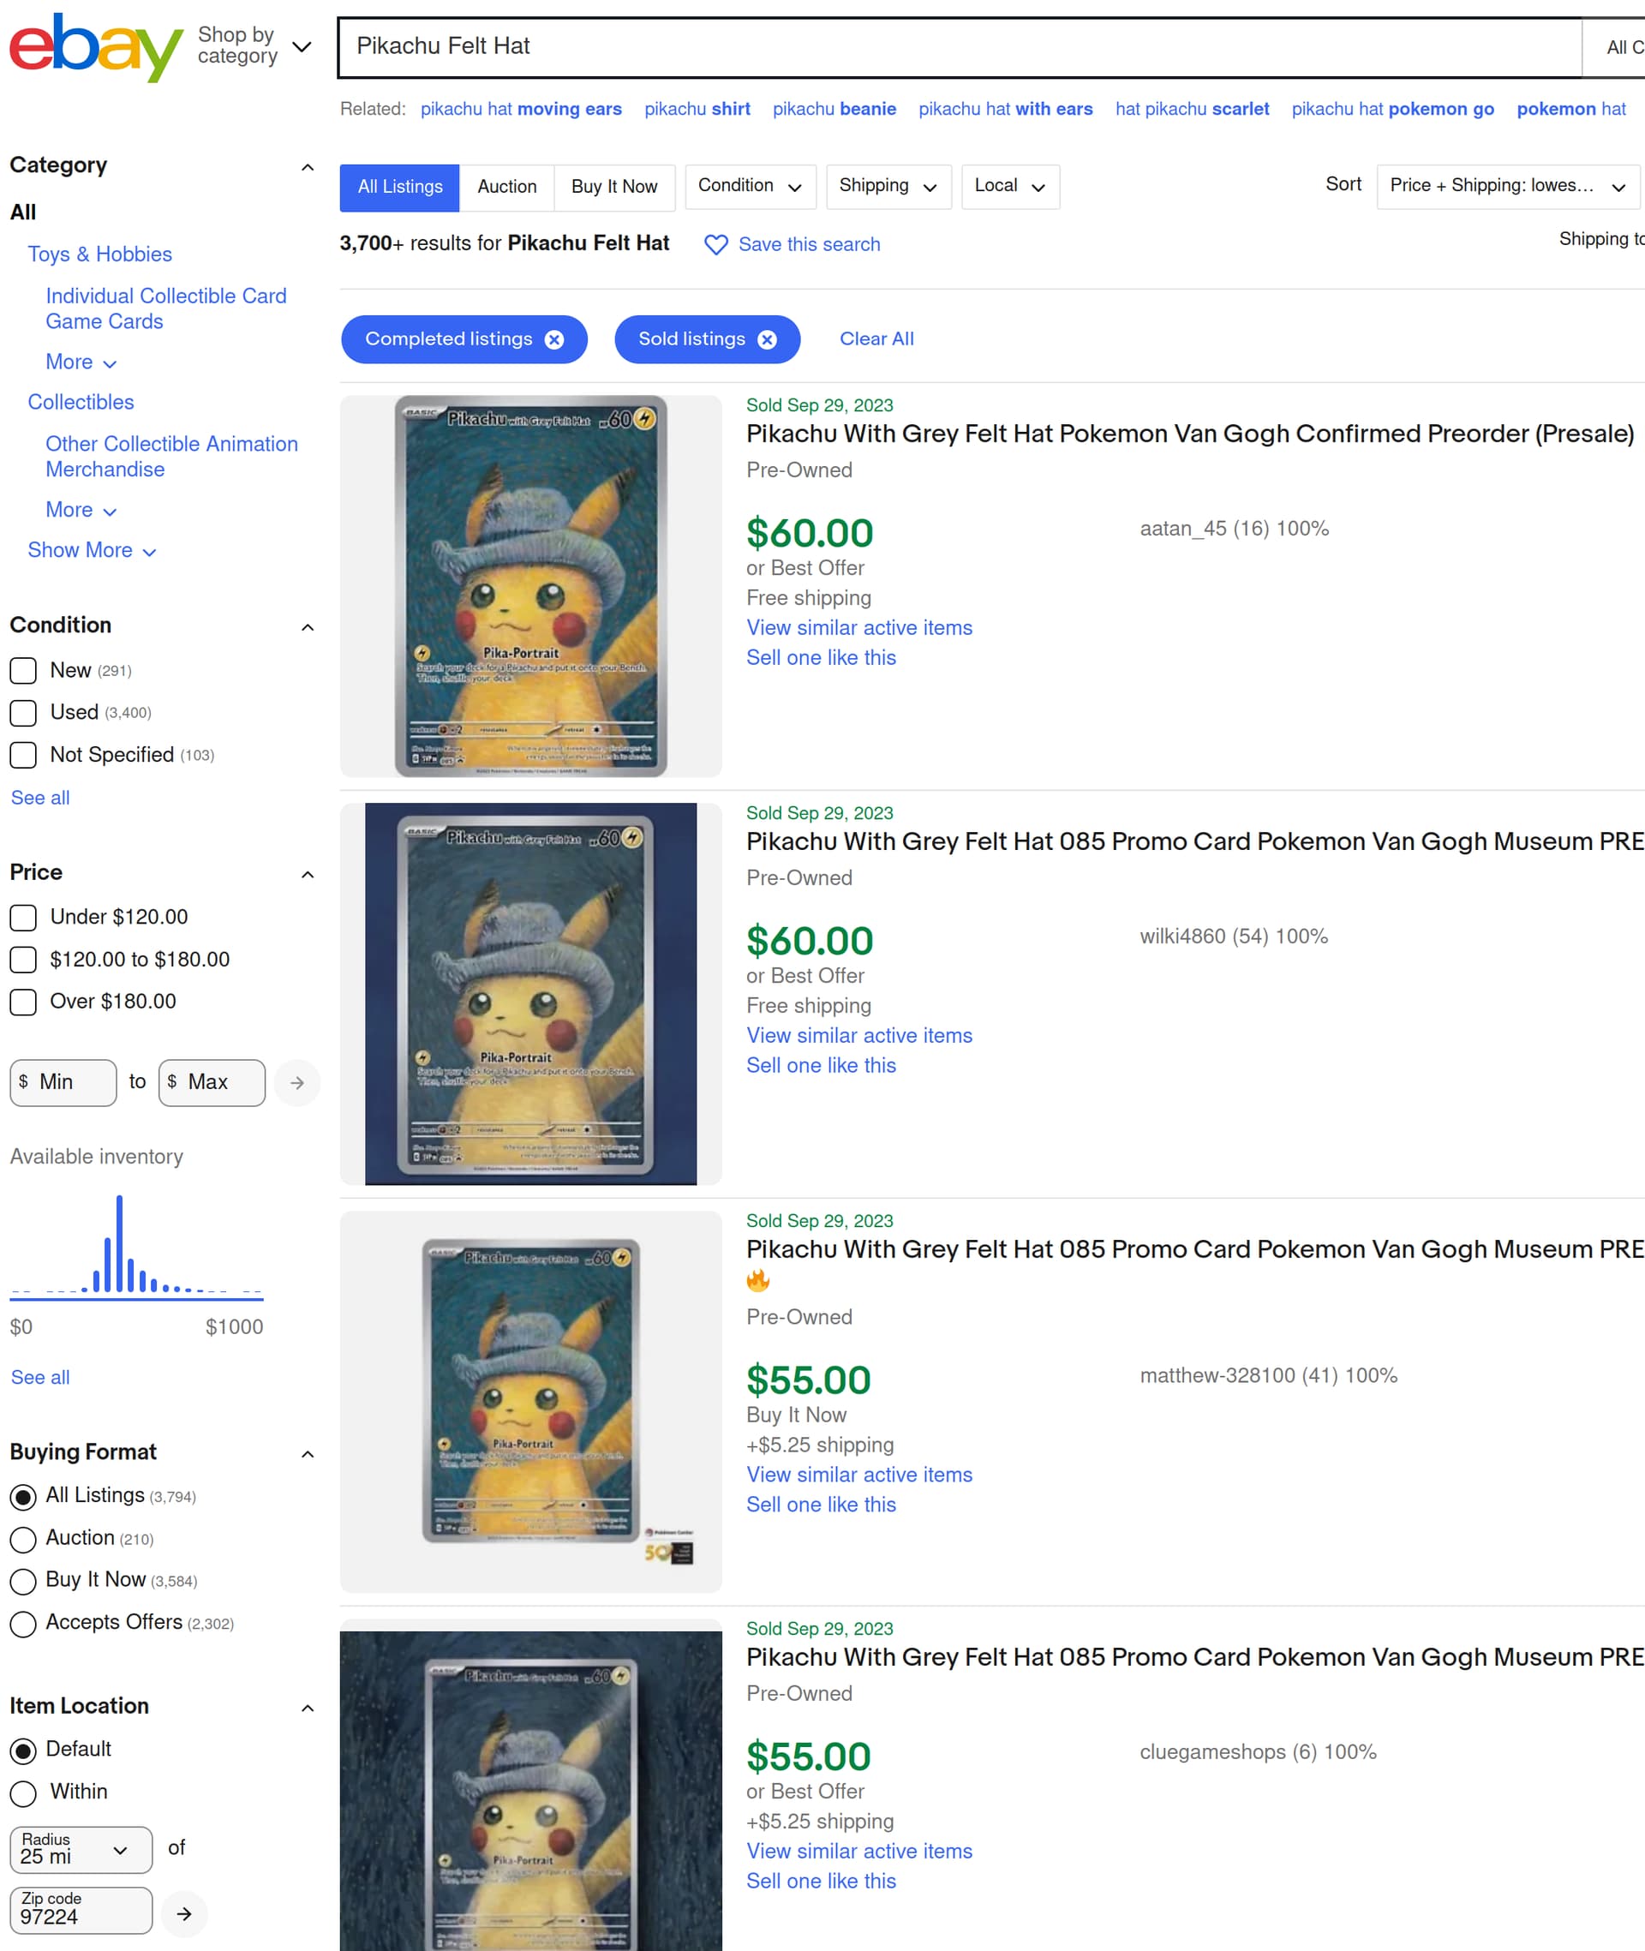Viewport: 1645px width, 1951px height.
Task: Click the heart icon to save search
Action: 715,244
